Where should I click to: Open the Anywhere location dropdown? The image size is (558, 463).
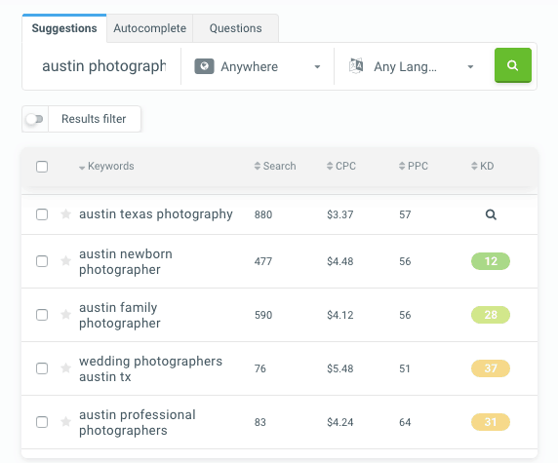pyautogui.click(x=258, y=66)
